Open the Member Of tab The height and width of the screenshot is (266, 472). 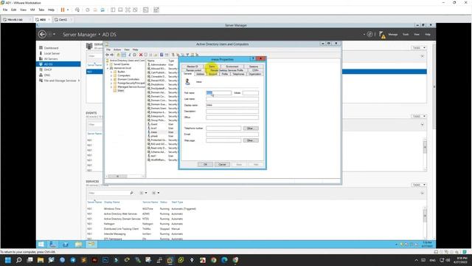point(192,66)
